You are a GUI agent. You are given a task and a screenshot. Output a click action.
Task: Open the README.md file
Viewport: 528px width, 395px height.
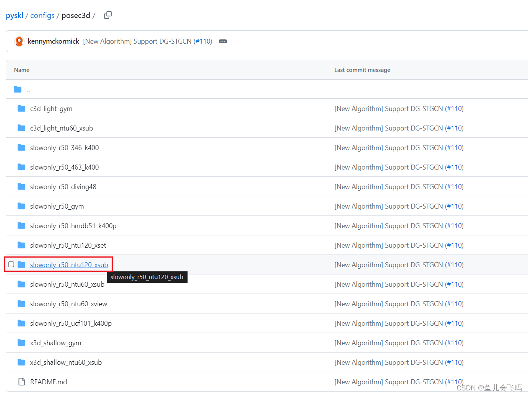(x=49, y=382)
